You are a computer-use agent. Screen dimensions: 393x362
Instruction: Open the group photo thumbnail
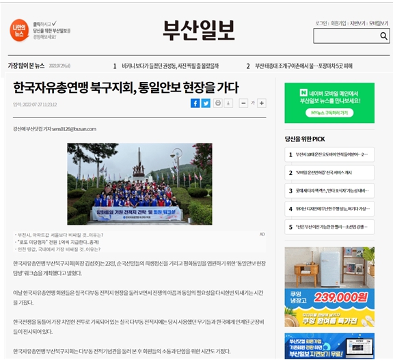(139, 184)
